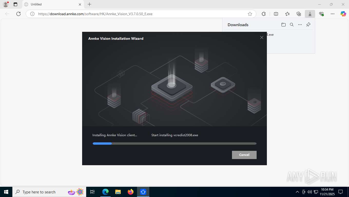The height and width of the screenshot is (197, 349).
Task: Pin the Downloads panel
Action: [308, 25]
